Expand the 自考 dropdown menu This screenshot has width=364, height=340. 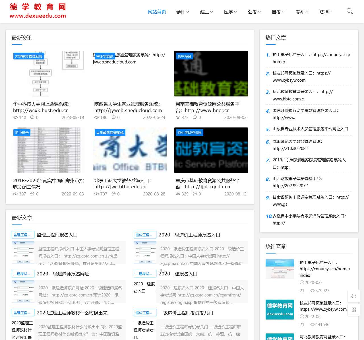click(x=278, y=12)
